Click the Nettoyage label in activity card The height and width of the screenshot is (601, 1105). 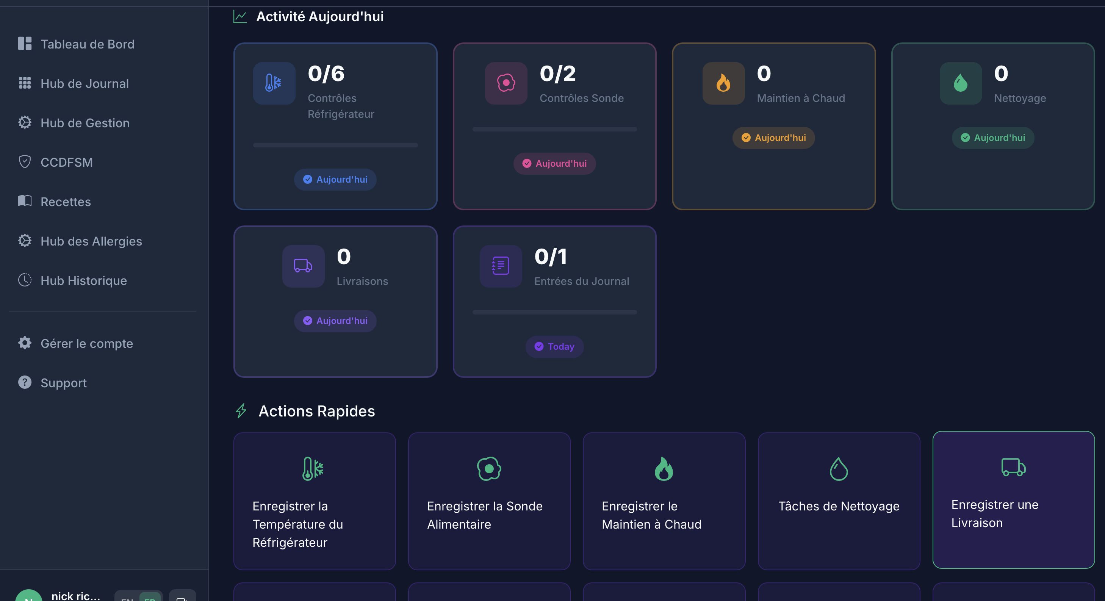point(1020,98)
